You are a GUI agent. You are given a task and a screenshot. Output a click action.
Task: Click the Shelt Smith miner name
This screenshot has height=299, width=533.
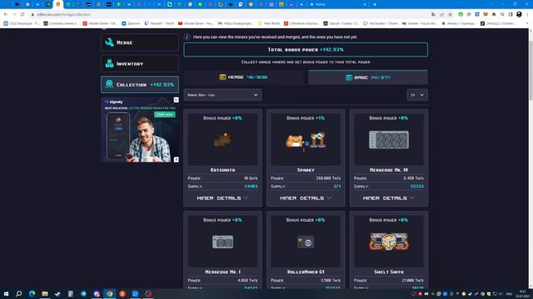(x=389, y=272)
